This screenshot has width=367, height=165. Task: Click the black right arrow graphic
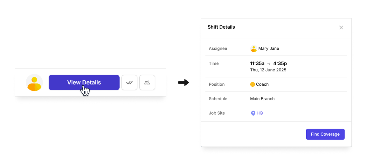pos(183,83)
